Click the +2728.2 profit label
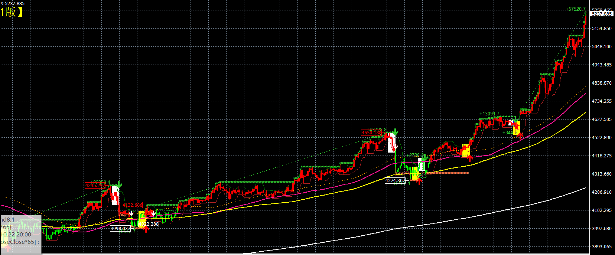Viewport: 615px width, 255px height. click(x=415, y=155)
